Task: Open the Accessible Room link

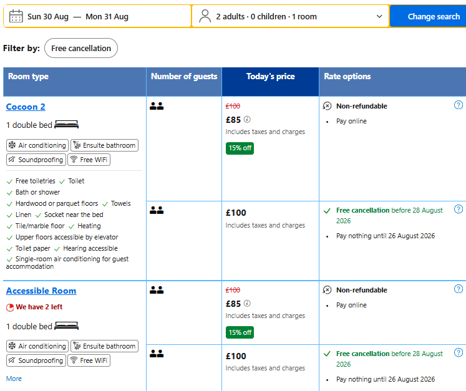Action: (41, 291)
